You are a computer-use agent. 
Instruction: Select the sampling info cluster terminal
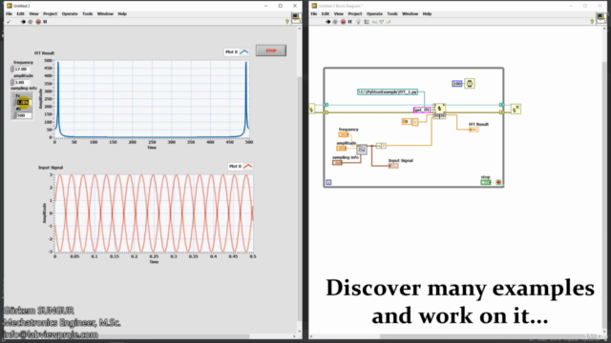[337, 163]
